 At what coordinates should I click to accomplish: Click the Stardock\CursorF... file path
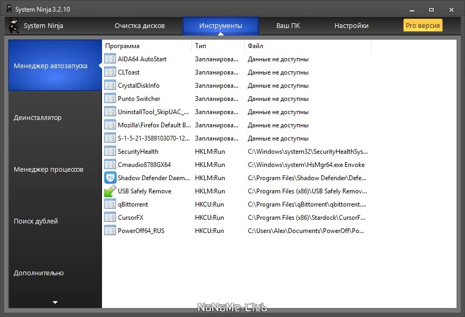(306, 218)
